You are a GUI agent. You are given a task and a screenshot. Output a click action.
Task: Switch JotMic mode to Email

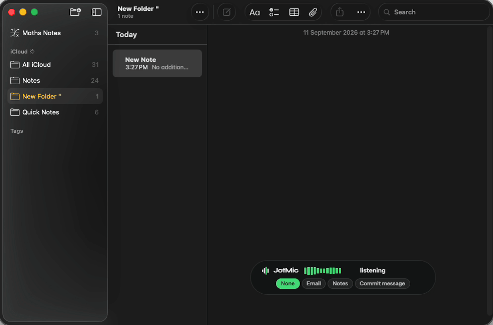pyautogui.click(x=313, y=283)
